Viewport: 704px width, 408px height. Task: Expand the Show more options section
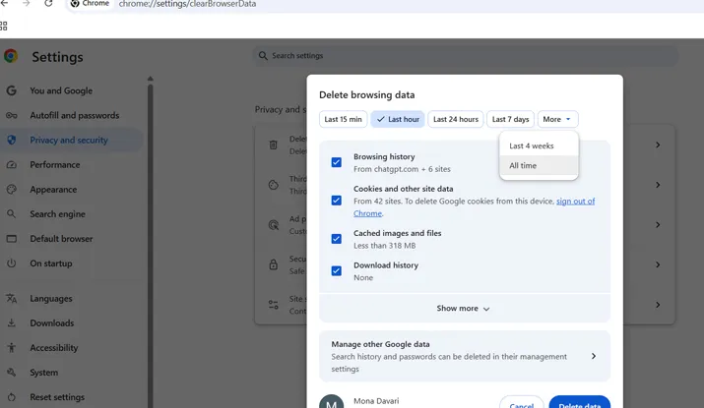[464, 309]
